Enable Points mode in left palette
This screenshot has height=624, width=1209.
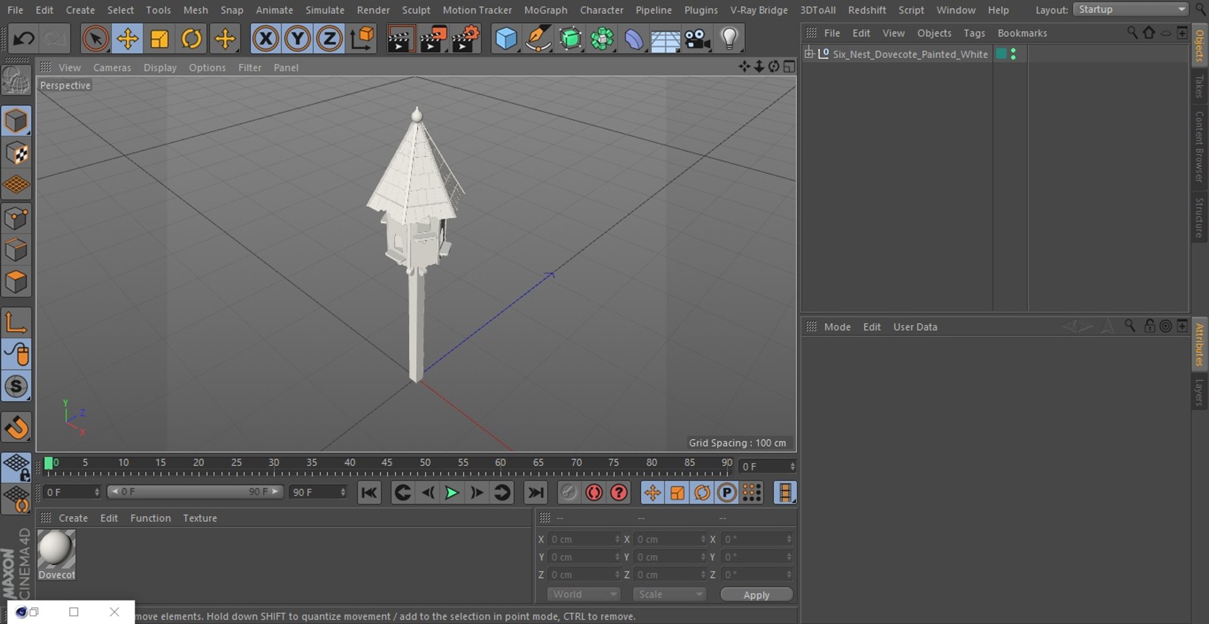pos(16,218)
